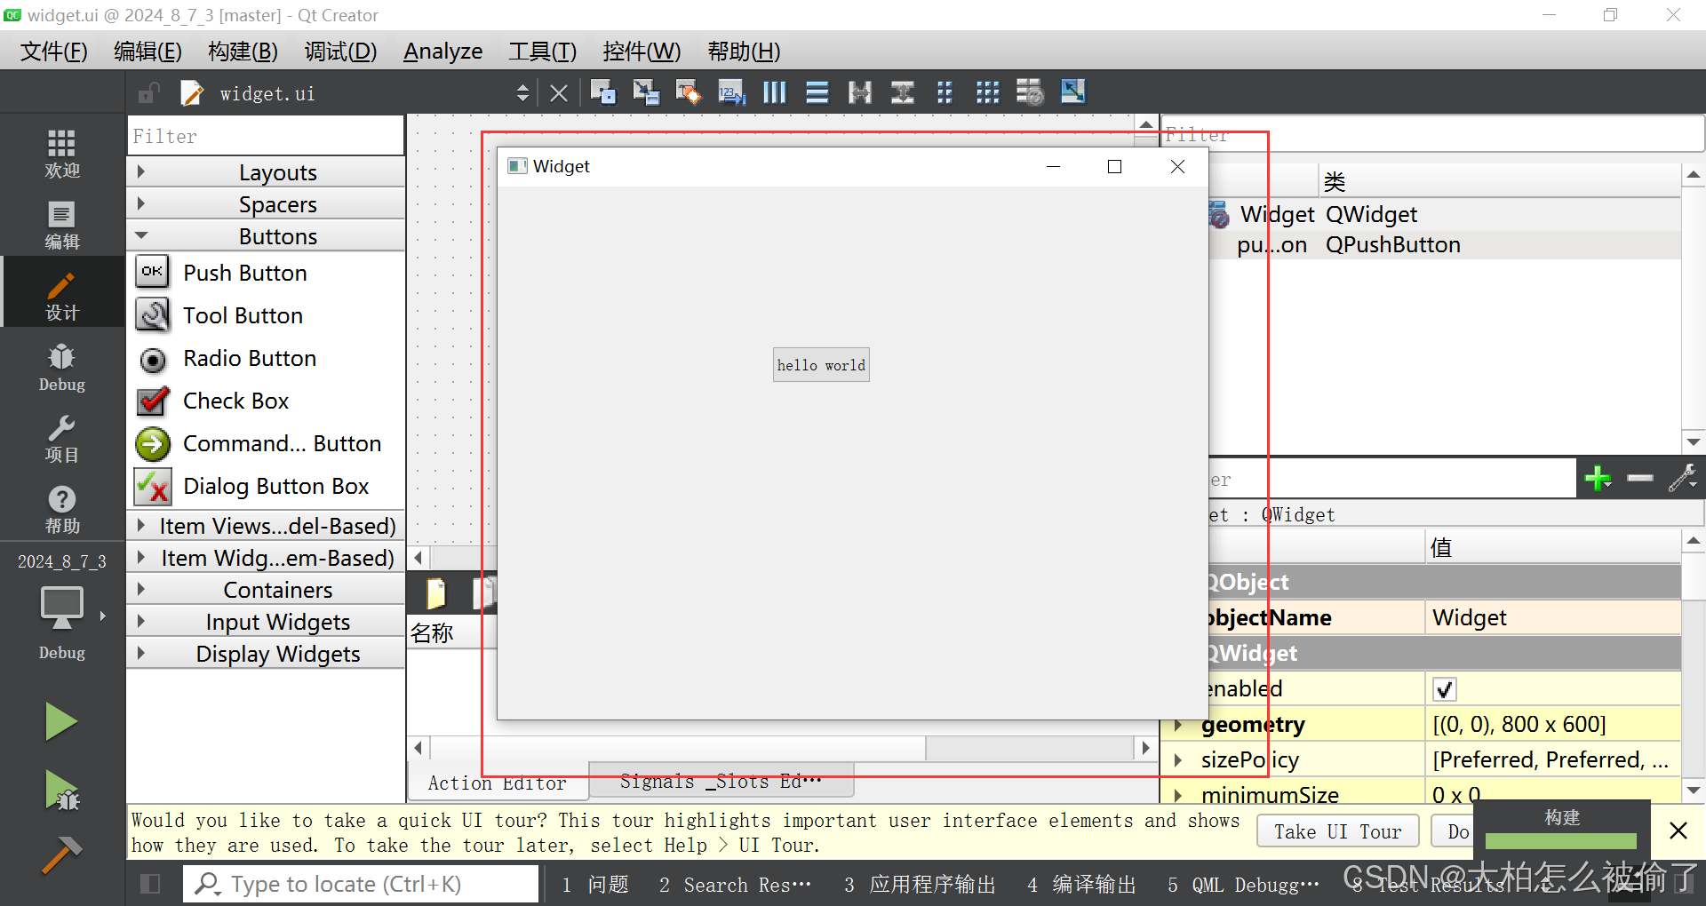This screenshot has width=1706, height=906.
Task: Switch to Action Editor tab
Action: pos(498,783)
